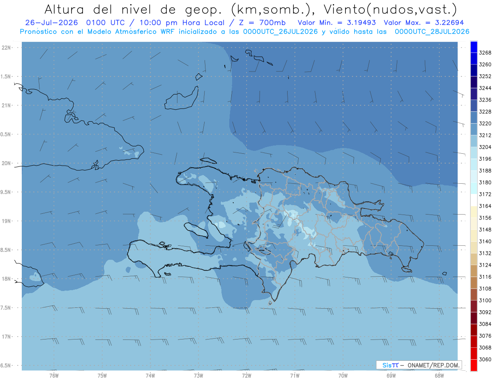
Task: Click the '68W' longitude label
Action: [439, 375]
